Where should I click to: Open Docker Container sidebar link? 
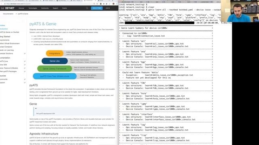click(x=6, y=47)
